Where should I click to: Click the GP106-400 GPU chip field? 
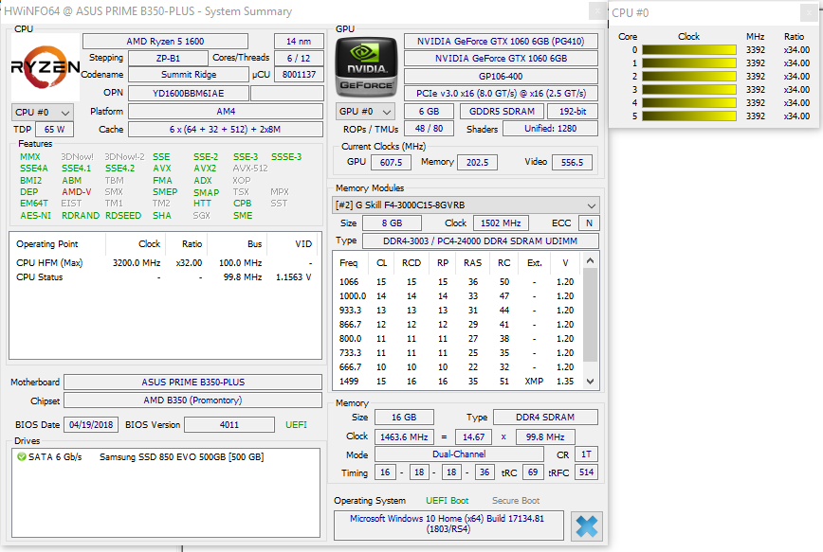pyautogui.click(x=501, y=76)
